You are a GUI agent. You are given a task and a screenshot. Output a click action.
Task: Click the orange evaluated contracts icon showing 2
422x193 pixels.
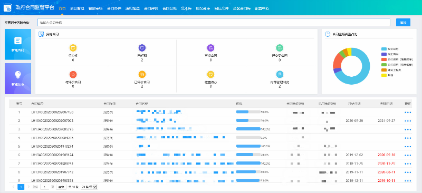(x=142, y=74)
